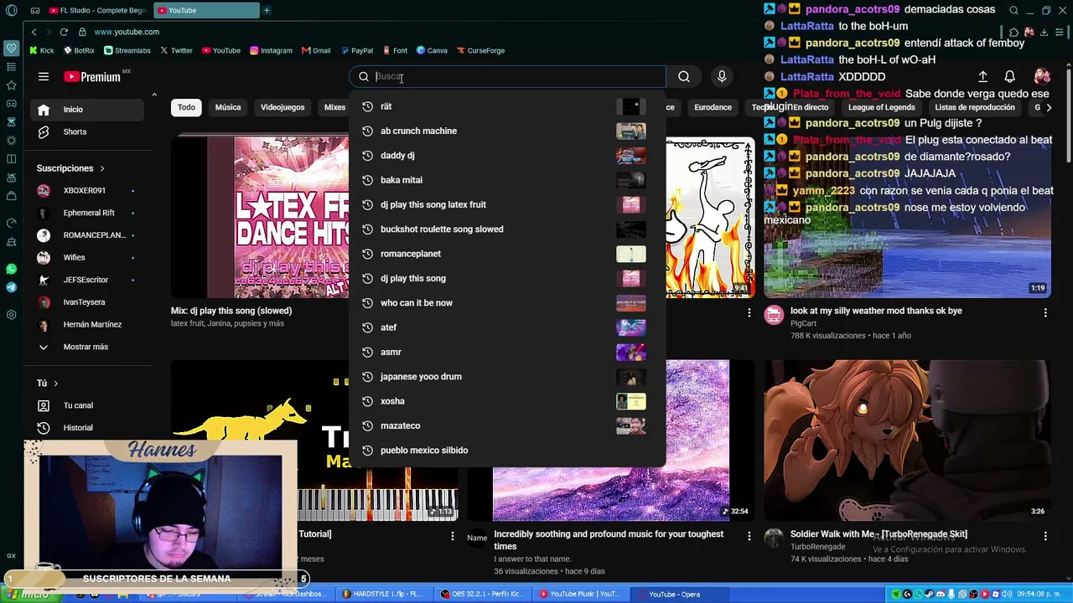Start voice search with the microphone icon

click(x=722, y=77)
